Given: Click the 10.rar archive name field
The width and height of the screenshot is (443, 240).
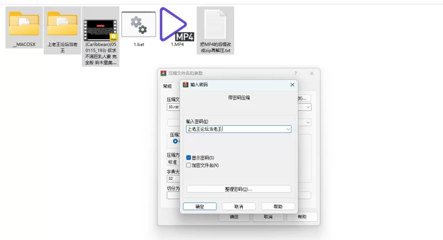Looking at the screenshot, I should 173,107.
